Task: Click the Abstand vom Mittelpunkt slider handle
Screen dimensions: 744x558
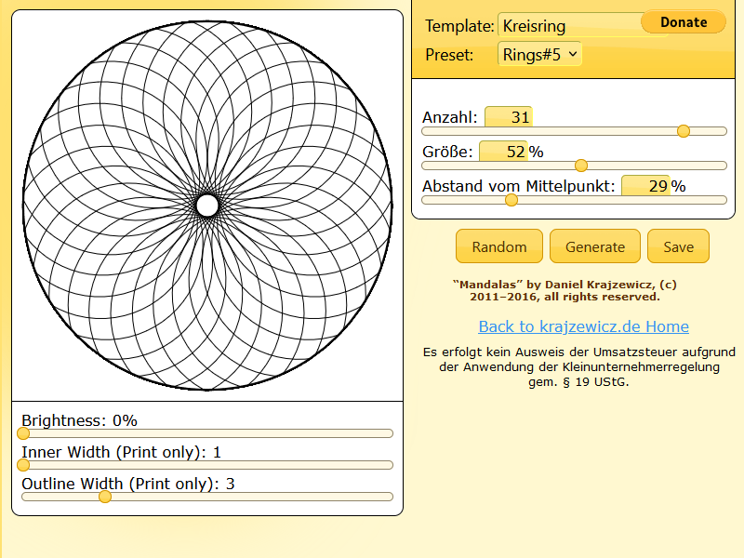Action: pyautogui.click(x=511, y=199)
